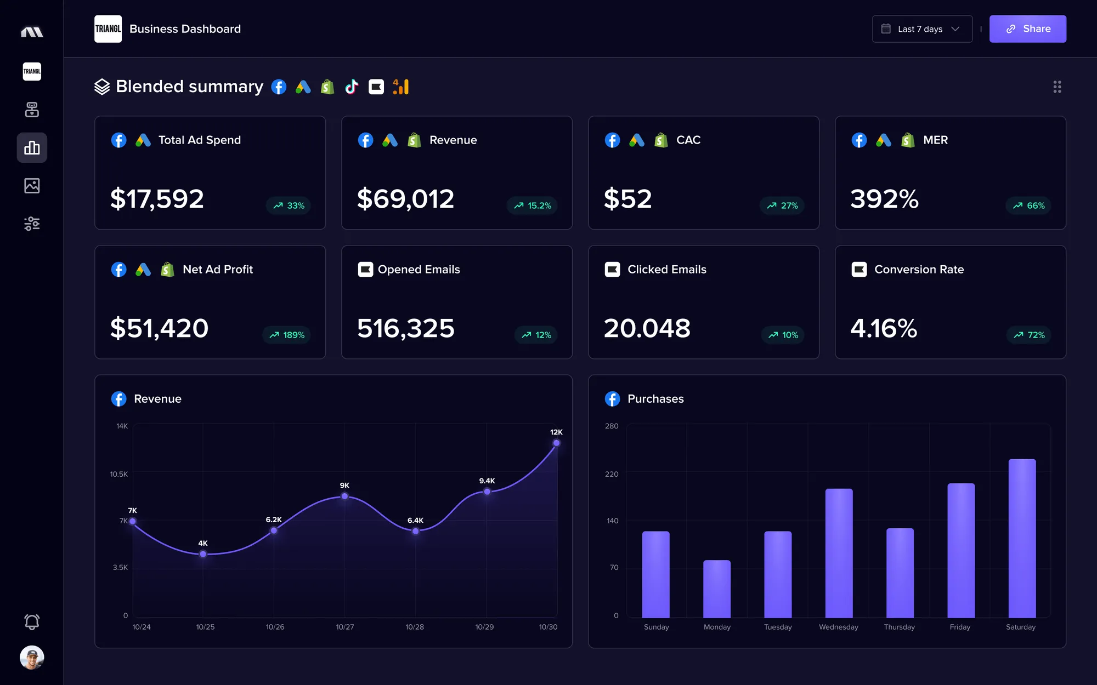
Task: Click the Klaviyo icon in Blended summary header
Action: pos(376,87)
